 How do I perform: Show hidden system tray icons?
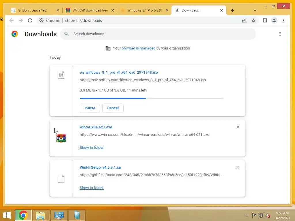pyautogui.click(x=247, y=216)
